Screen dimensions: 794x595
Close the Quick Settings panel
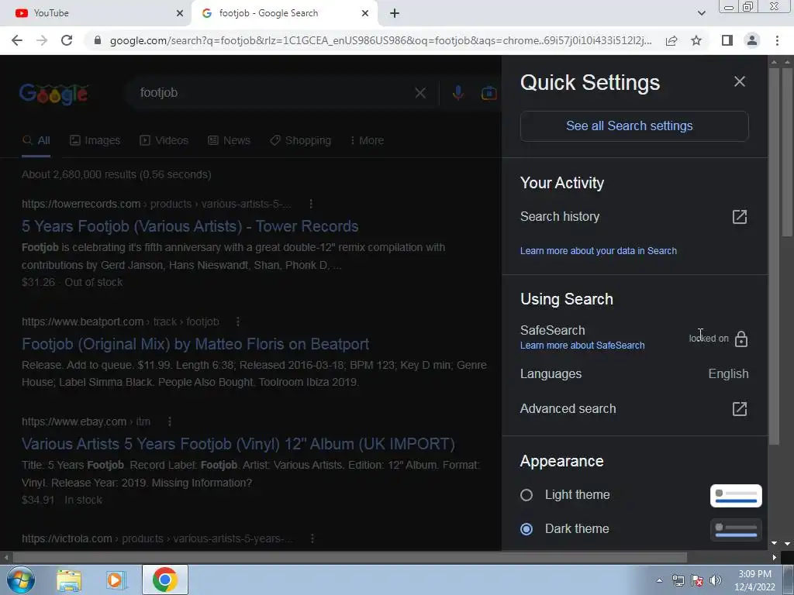[739, 81]
